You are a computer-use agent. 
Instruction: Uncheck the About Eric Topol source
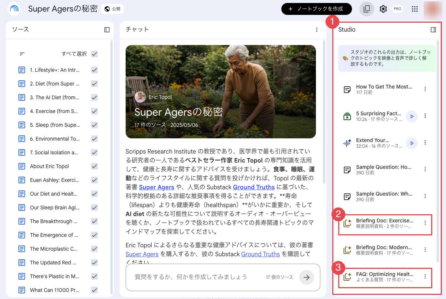pyautogui.click(x=94, y=166)
